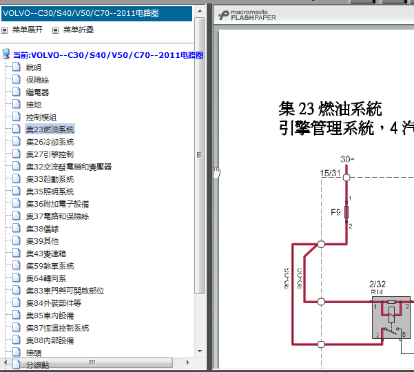Open the 接地 tree item
Image resolution: width=414 pixels, height=372 pixels.
point(34,105)
